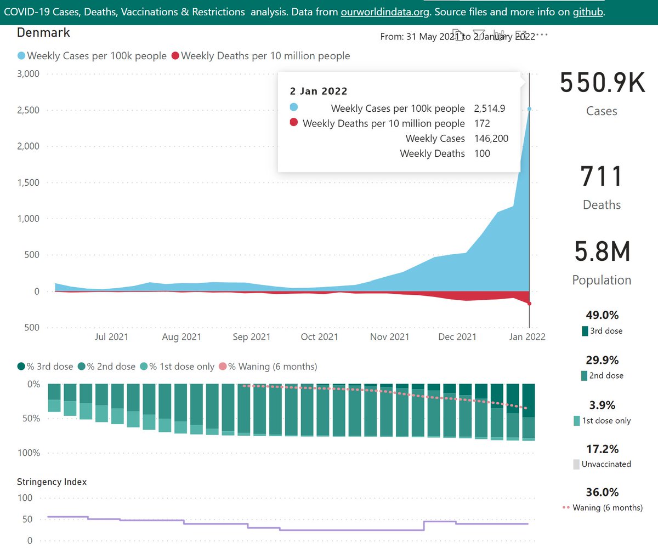Click the 3,000 y-axis label
The width and height of the screenshot is (658, 560).
pos(28,74)
